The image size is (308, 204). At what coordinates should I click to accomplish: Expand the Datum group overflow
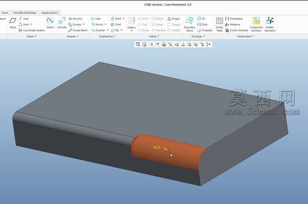coord(31,36)
